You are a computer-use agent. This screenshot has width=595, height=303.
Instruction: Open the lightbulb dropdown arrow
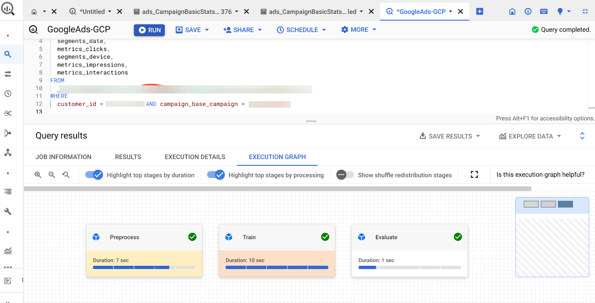coord(569,12)
